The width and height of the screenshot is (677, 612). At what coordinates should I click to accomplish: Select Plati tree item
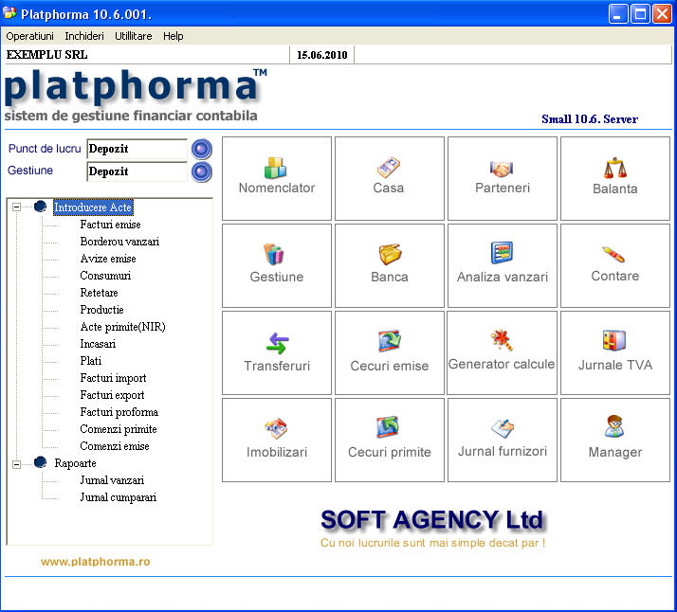click(91, 361)
